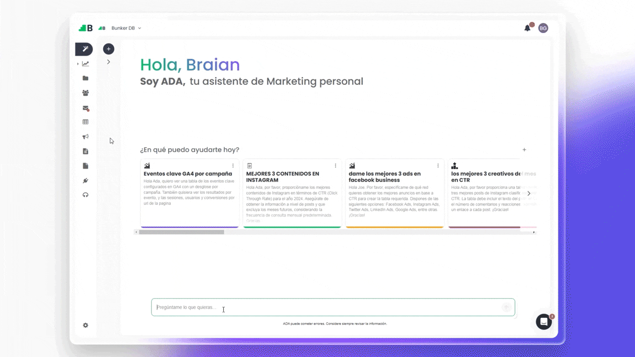Expand the chat history side panel
The height and width of the screenshot is (357, 635).
109,62
